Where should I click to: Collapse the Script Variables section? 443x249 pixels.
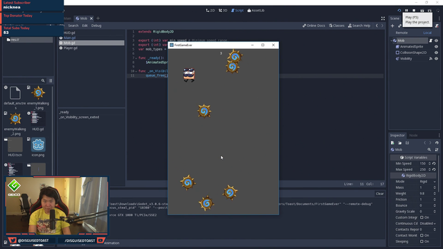413,158
